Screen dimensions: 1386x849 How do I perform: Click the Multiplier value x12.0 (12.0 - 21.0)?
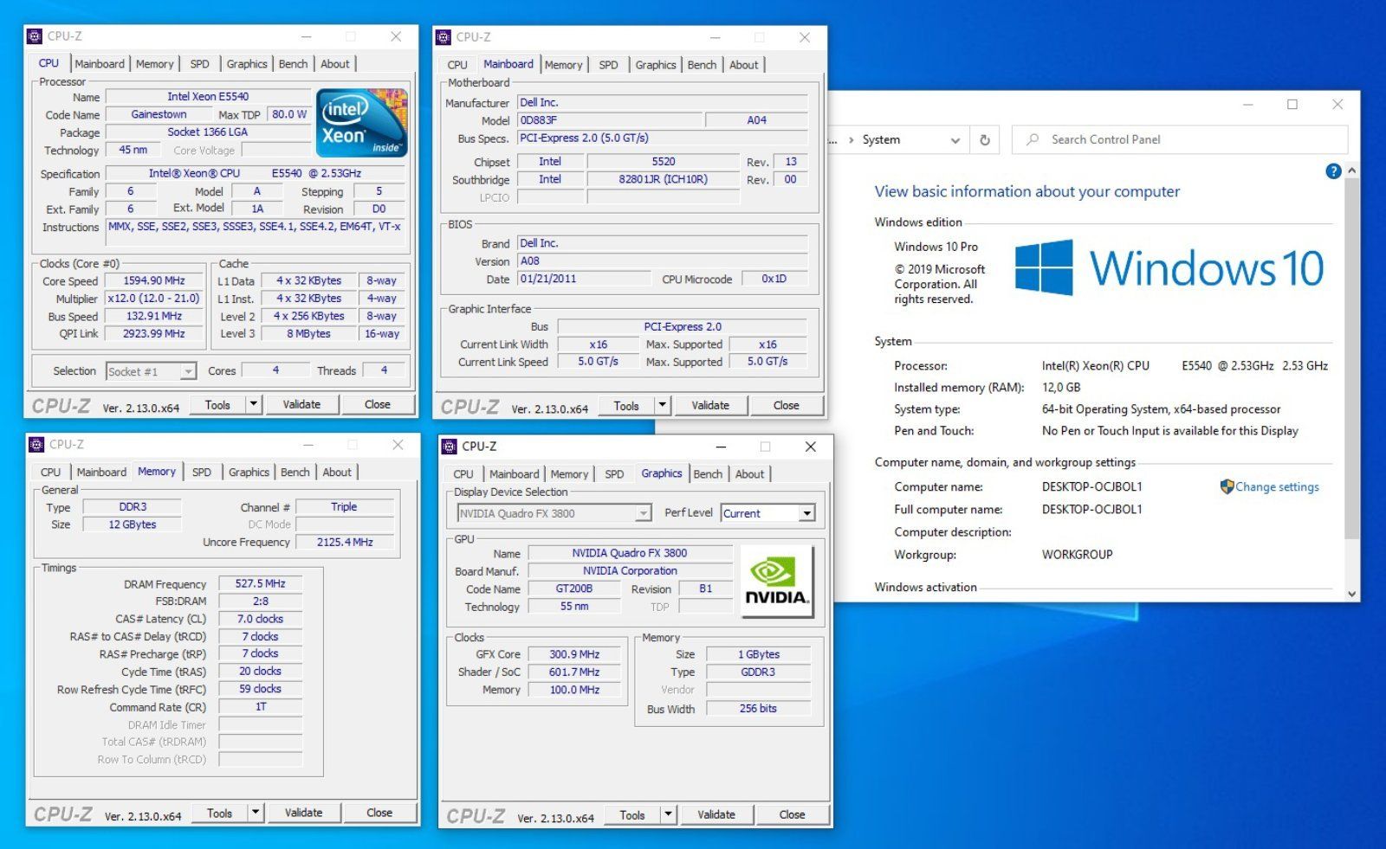[x=154, y=298]
